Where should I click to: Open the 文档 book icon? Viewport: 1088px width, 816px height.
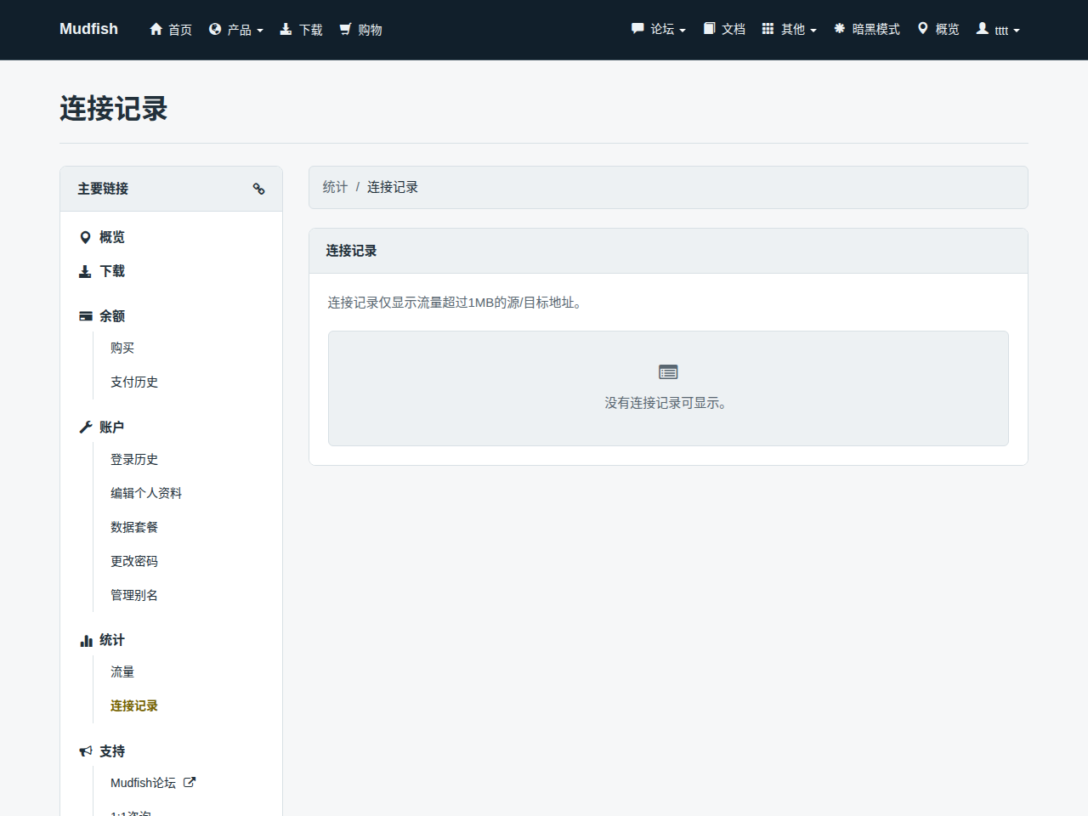point(709,29)
